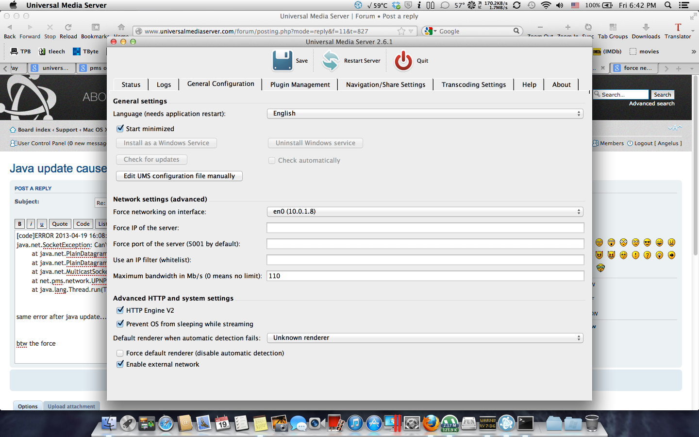
Task: Click Dropbox icon in menu bar
Action: [396, 5]
